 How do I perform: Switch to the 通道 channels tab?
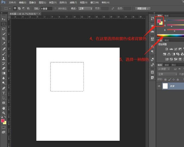point(167,65)
